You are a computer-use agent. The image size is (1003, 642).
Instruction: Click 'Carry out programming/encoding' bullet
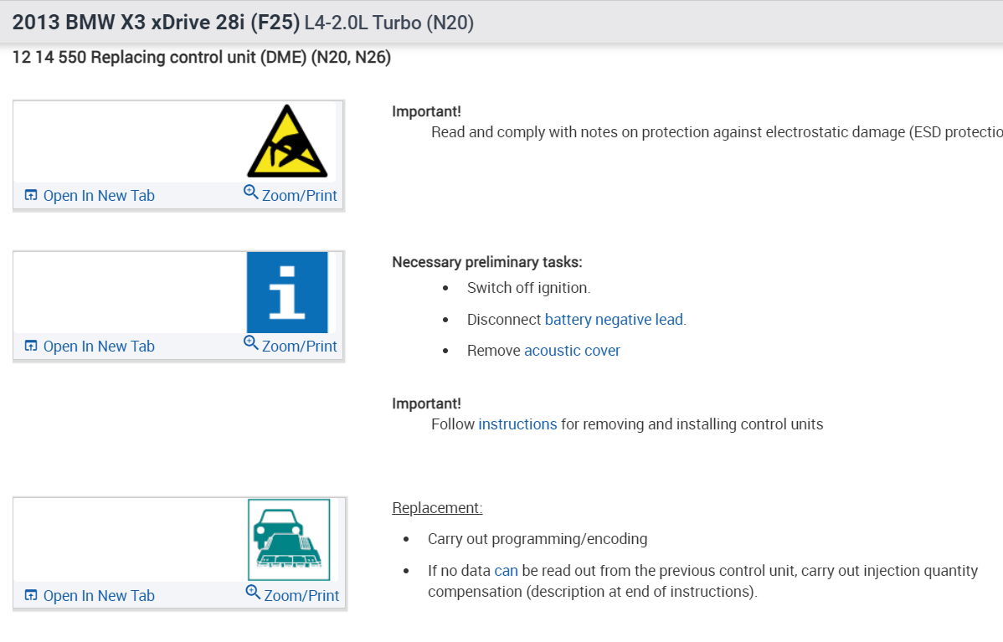pos(538,539)
